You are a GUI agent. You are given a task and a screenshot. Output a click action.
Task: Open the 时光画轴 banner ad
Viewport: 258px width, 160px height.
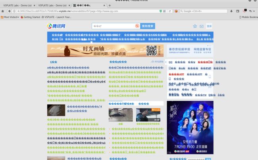coord(105,51)
